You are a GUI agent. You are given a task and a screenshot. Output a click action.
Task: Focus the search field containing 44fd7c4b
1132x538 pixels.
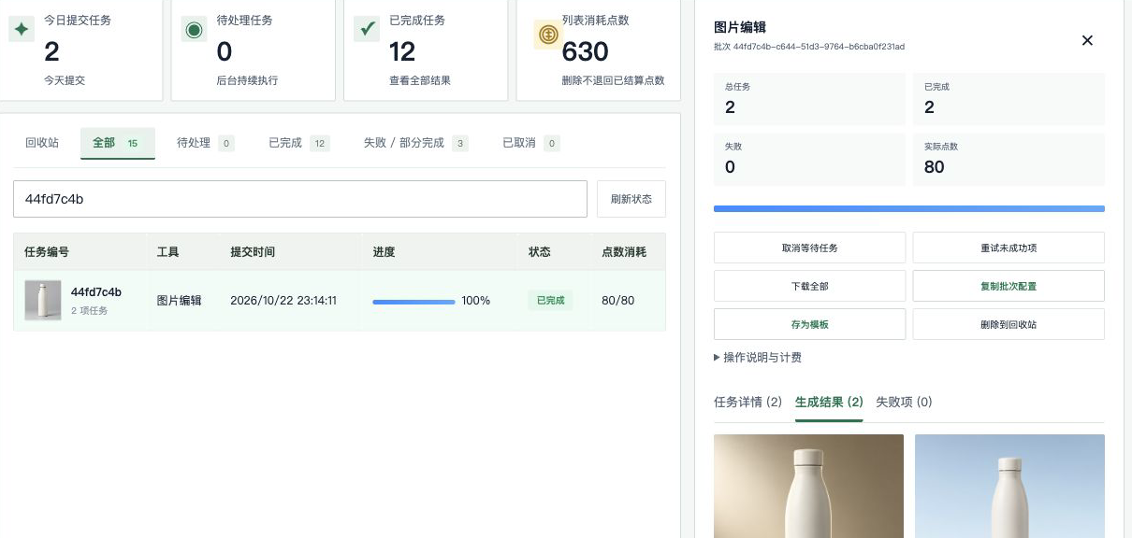click(x=300, y=199)
